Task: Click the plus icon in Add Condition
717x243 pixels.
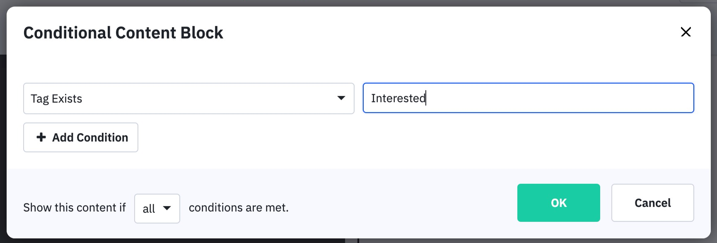Action: click(41, 137)
